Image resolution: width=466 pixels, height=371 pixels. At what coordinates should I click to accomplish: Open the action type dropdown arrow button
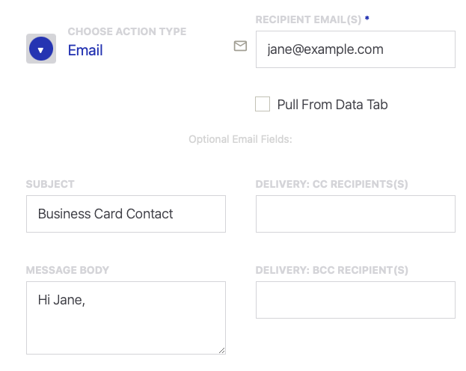[41, 49]
